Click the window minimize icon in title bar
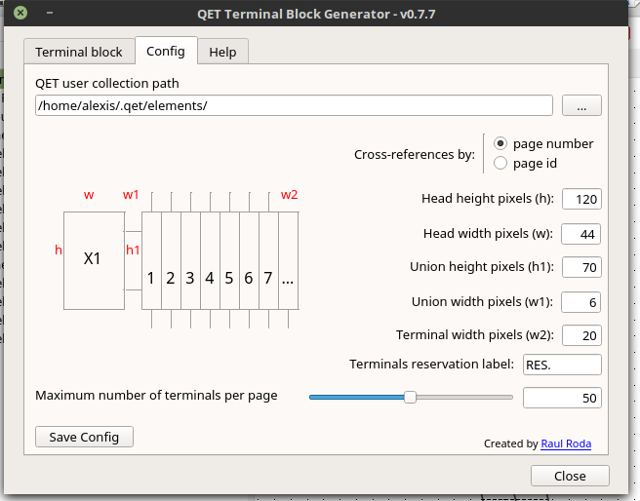Image resolution: width=640 pixels, height=501 pixels. click(x=47, y=13)
